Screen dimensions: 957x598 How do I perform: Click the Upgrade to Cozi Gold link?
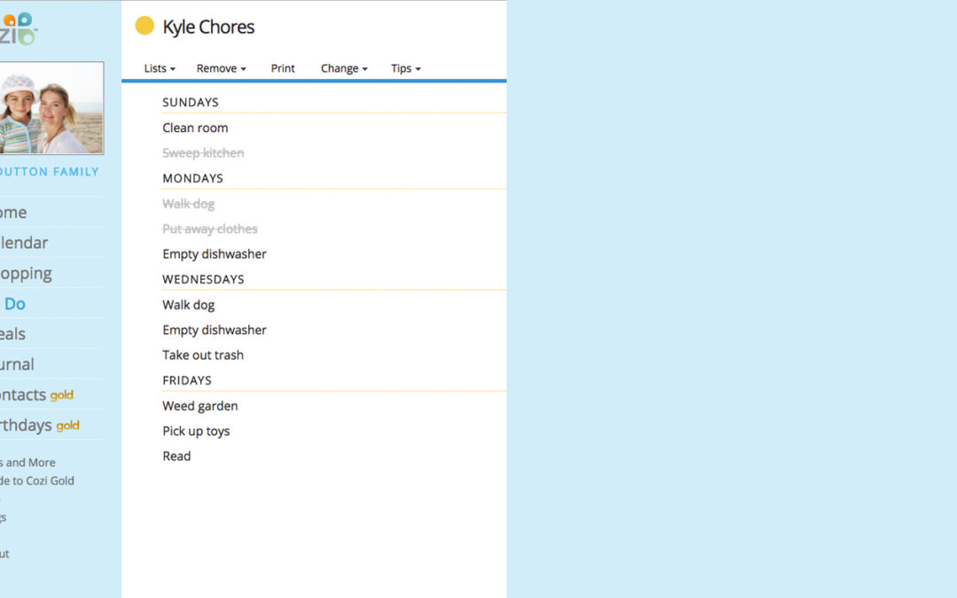pos(37,481)
